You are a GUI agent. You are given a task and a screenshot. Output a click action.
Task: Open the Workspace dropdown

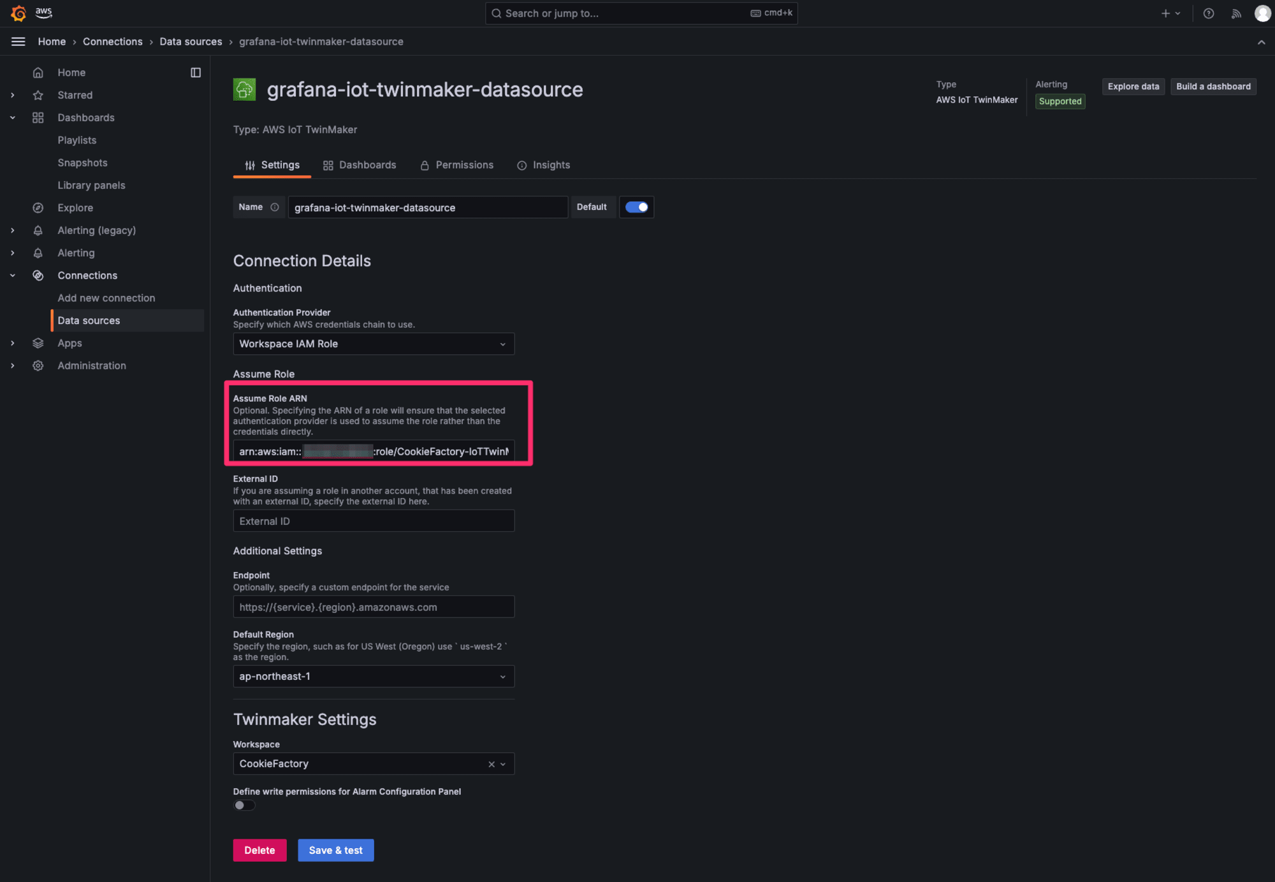tap(374, 764)
